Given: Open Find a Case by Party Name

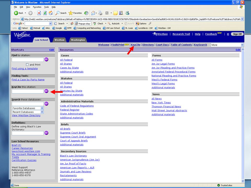Looking at the screenshot, I should tap(28, 80).
